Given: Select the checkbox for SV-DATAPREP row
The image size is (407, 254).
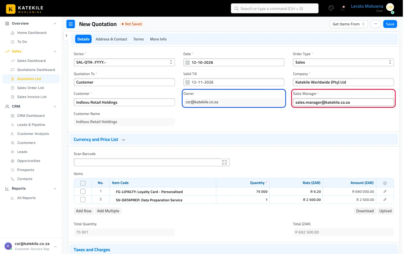Looking at the screenshot, I should click(x=83, y=200).
